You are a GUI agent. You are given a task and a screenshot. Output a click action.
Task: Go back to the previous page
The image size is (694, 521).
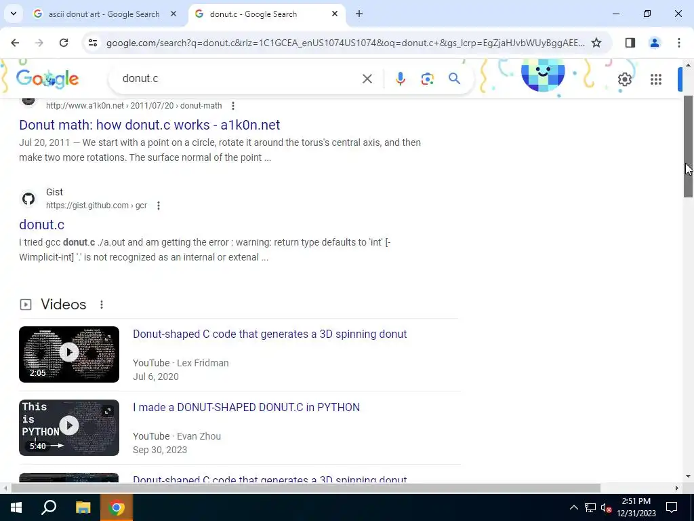click(15, 43)
